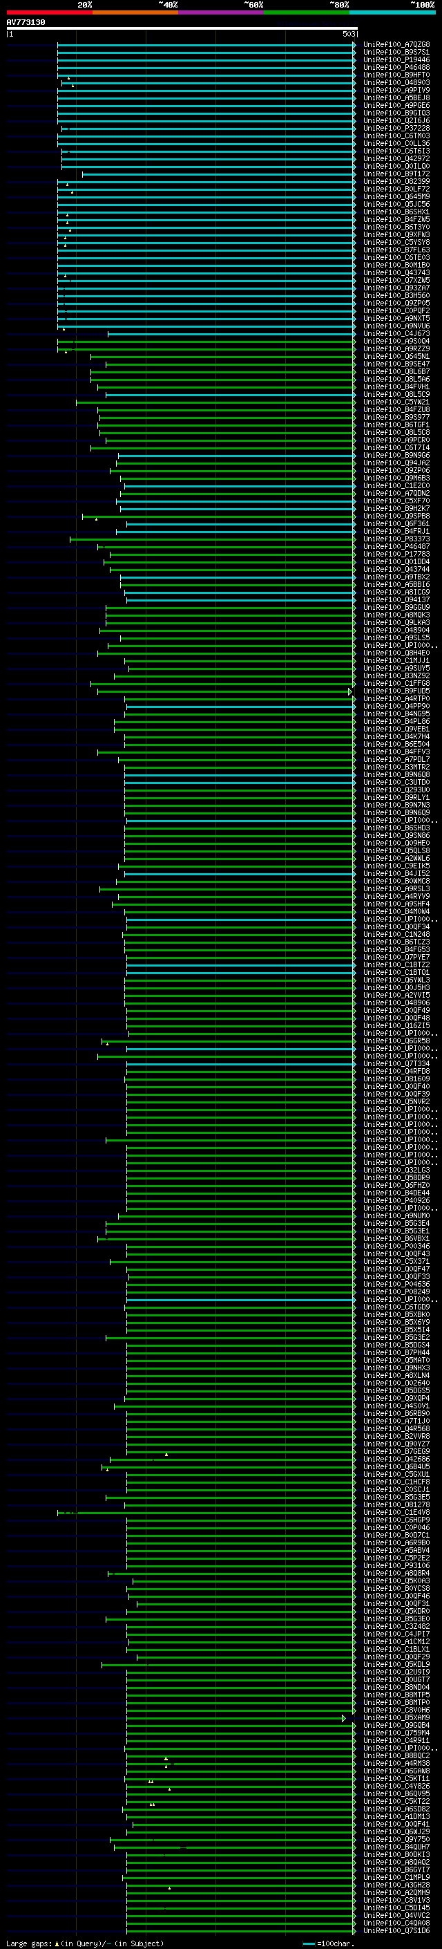
Task: Open hit UniRef100_B9S7S1
Action: coord(396,53)
